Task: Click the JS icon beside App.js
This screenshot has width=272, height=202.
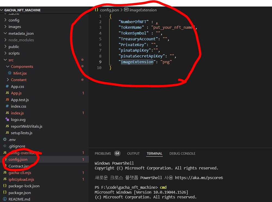Action: pos(7,93)
